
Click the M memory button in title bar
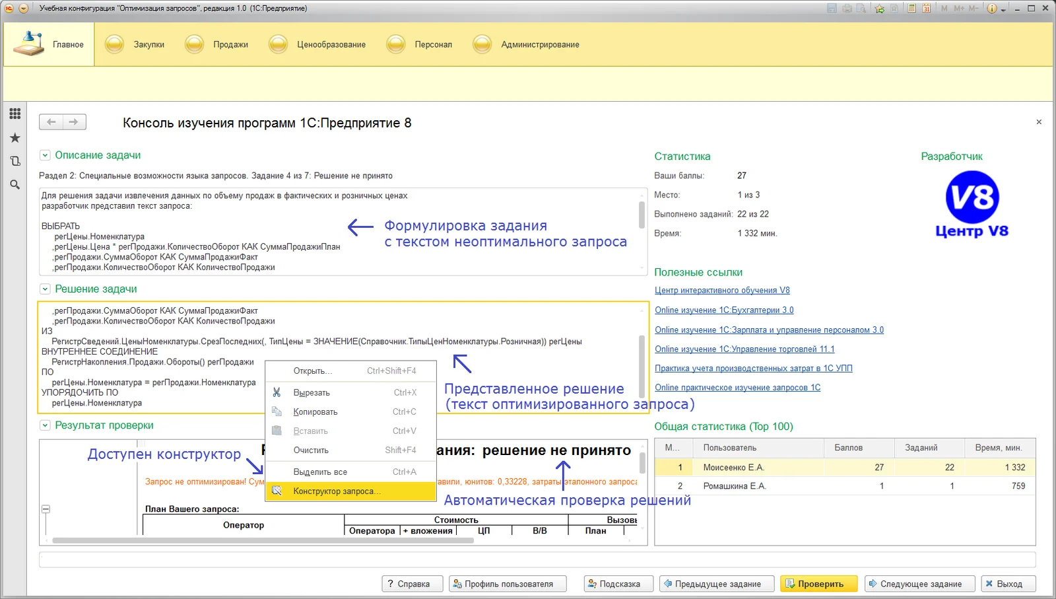tap(944, 9)
